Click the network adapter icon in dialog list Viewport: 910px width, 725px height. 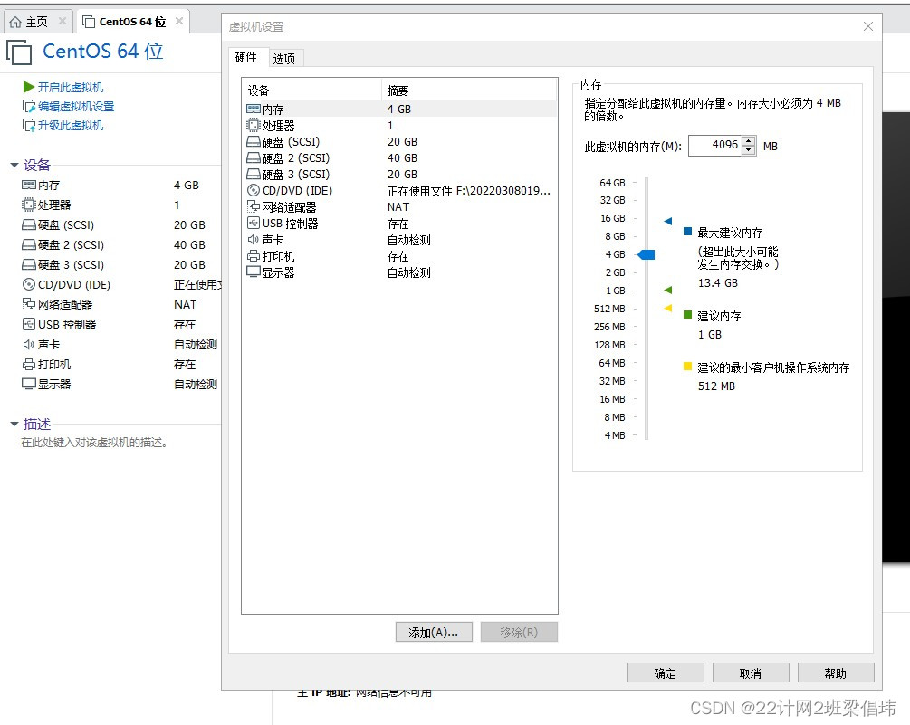pyautogui.click(x=253, y=206)
